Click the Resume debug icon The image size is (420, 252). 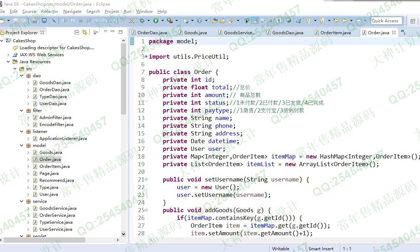point(65,21)
